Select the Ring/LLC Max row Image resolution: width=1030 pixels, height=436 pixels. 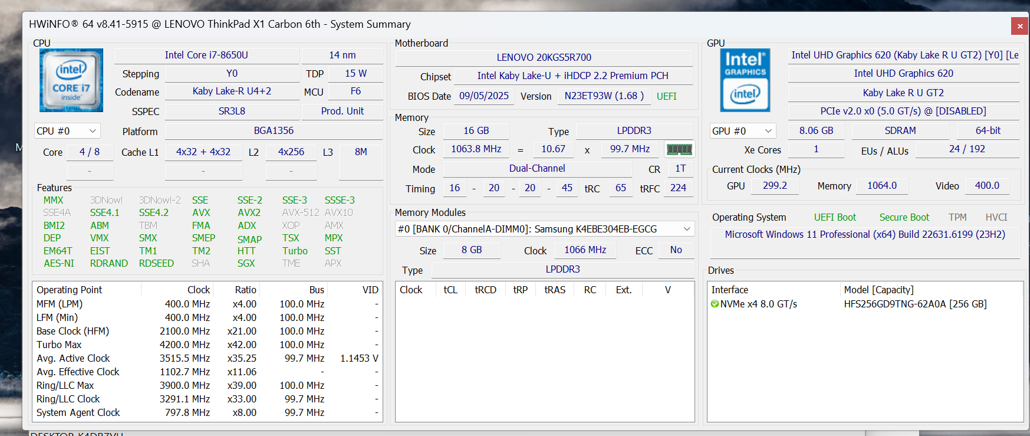tap(208, 385)
